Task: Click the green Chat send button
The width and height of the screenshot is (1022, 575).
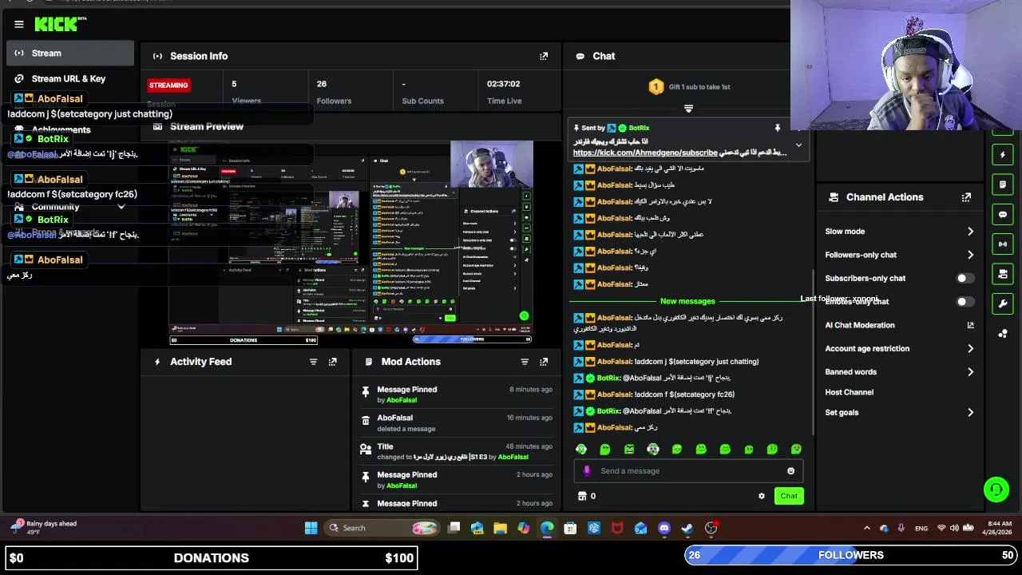Action: (x=789, y=496)
